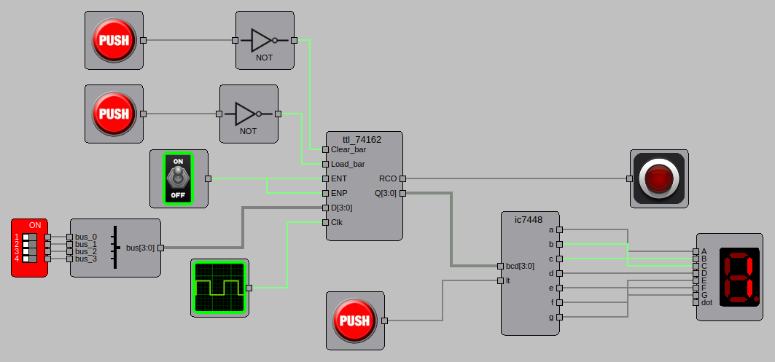Flip DIP switch 1
775x362 pixels.
click(30, 237)
